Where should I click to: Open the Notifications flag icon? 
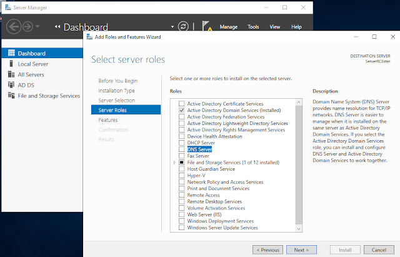tap(207, 26)
